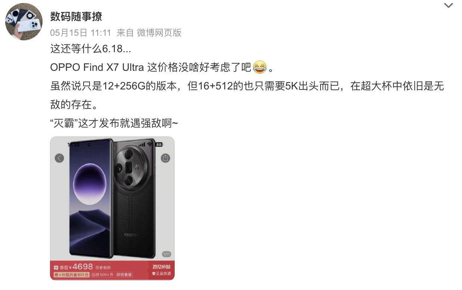Click the 1/11 image counter badge
Screen dimensions: 462x290
coord(166,254)
